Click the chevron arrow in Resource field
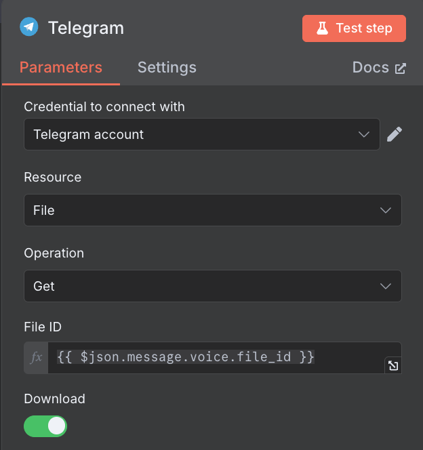Screen dimensions: 423x450 pos(386,210)
